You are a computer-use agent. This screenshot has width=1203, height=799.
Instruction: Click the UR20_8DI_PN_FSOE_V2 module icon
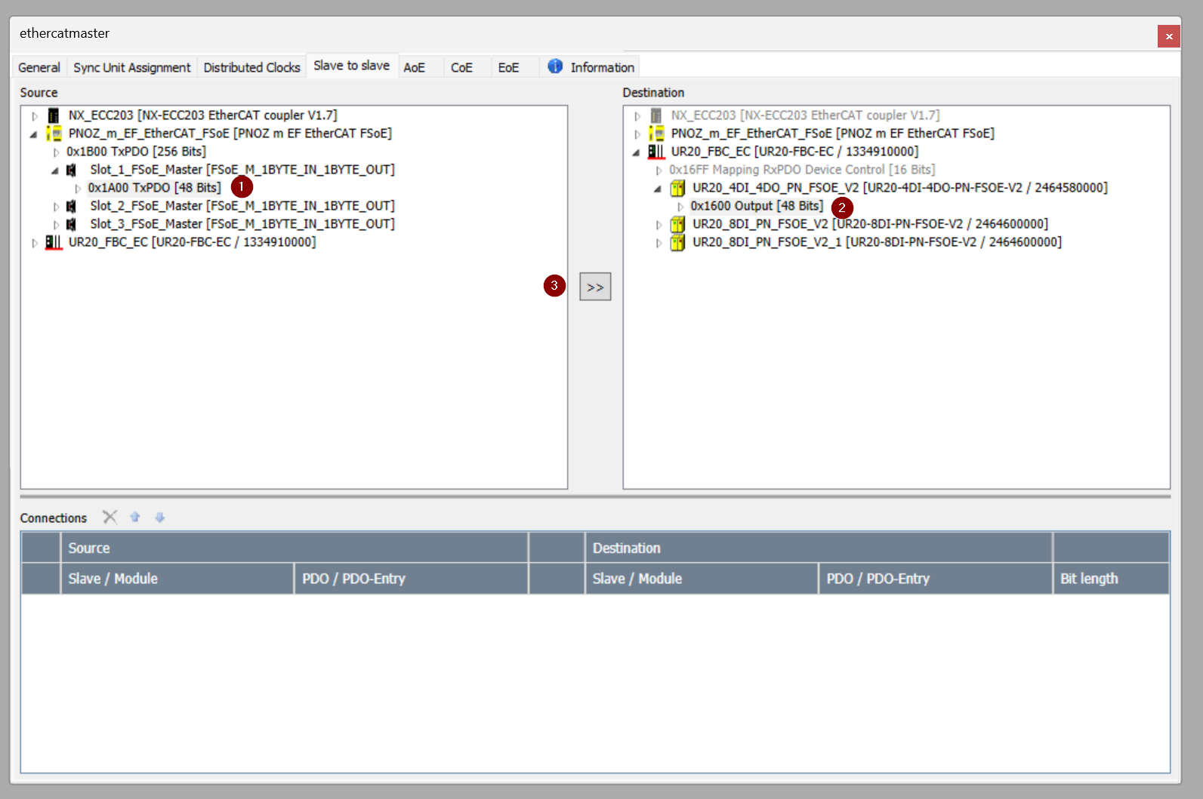click(x=677, y=224)
